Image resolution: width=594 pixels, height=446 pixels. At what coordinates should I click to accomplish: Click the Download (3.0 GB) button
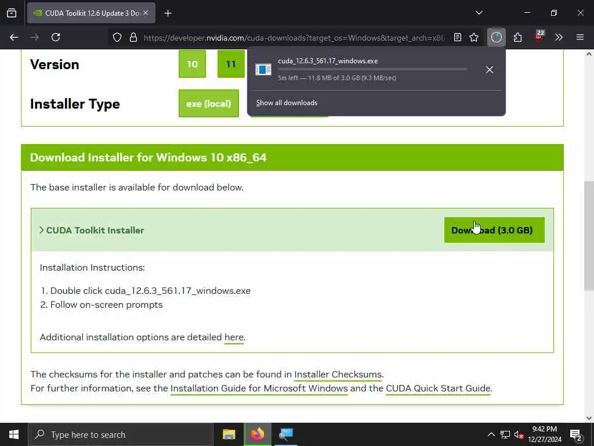pos(494,230)
